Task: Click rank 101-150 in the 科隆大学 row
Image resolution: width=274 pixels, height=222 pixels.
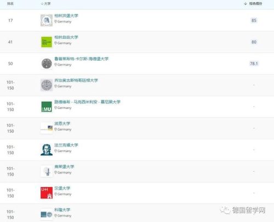Action: point(10,214)
